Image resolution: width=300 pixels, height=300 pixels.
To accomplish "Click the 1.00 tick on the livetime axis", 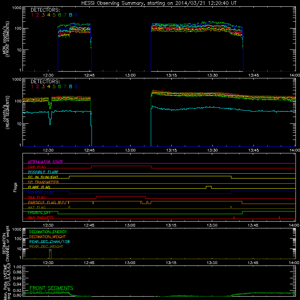I will tap(17, 267).
